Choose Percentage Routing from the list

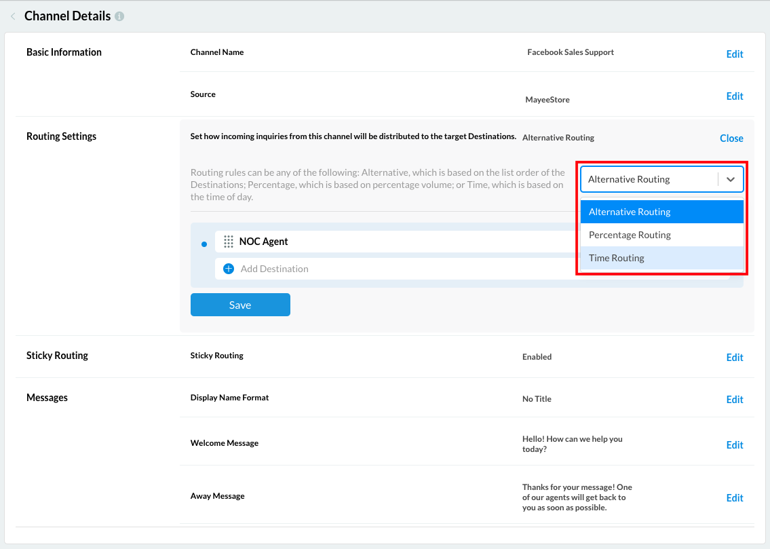661,235
